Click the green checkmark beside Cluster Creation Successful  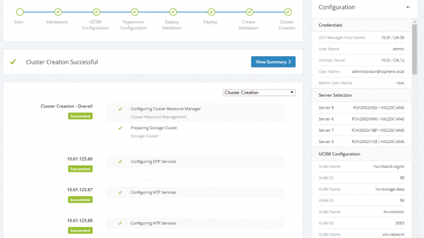tap(13, 62)
